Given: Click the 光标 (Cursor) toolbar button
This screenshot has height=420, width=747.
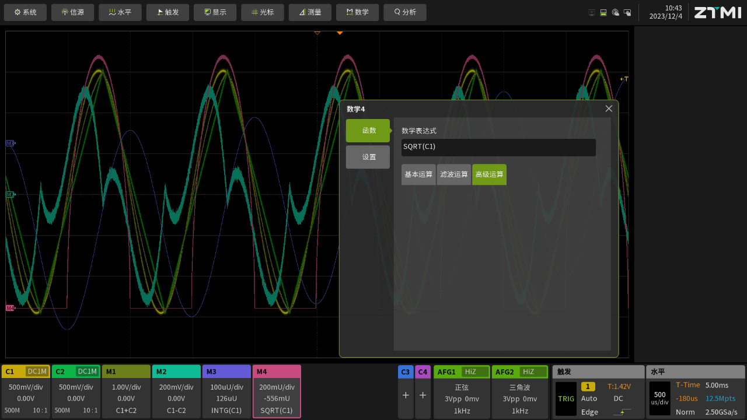Looking at the screenshot, I should click(262, 12).
